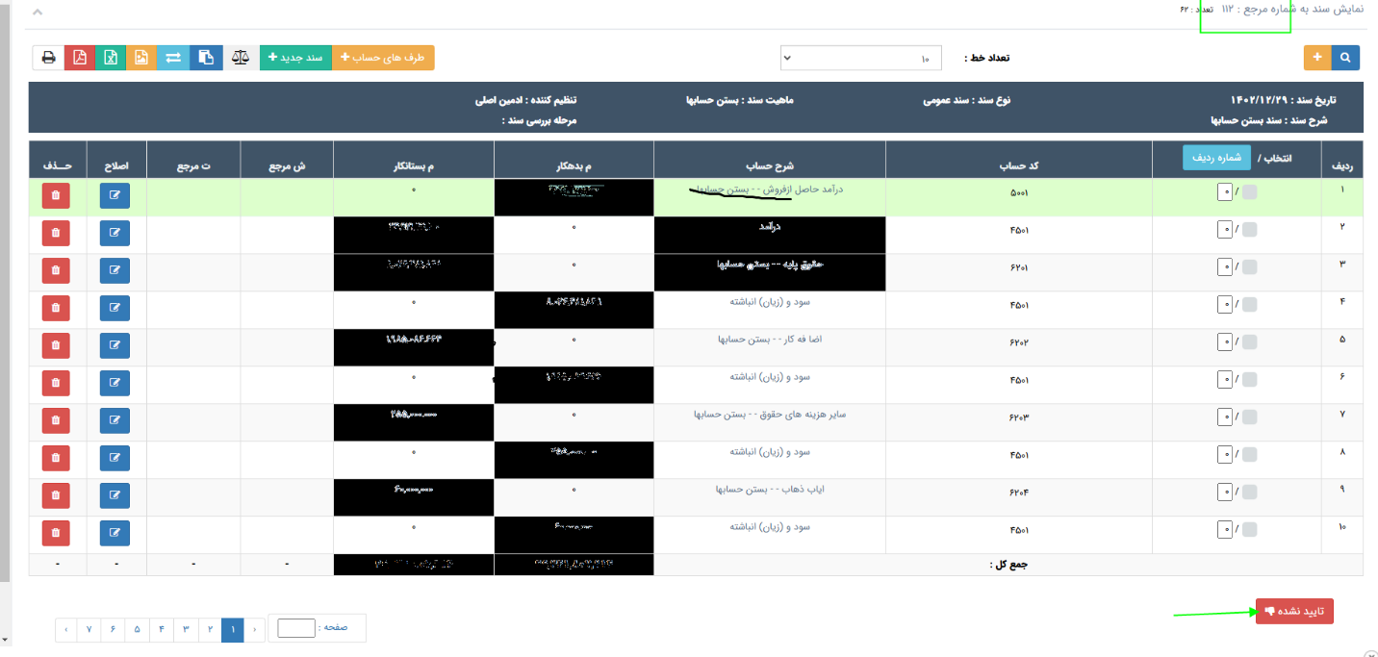Check the row 10 selection checkbox

point(1249,529)
